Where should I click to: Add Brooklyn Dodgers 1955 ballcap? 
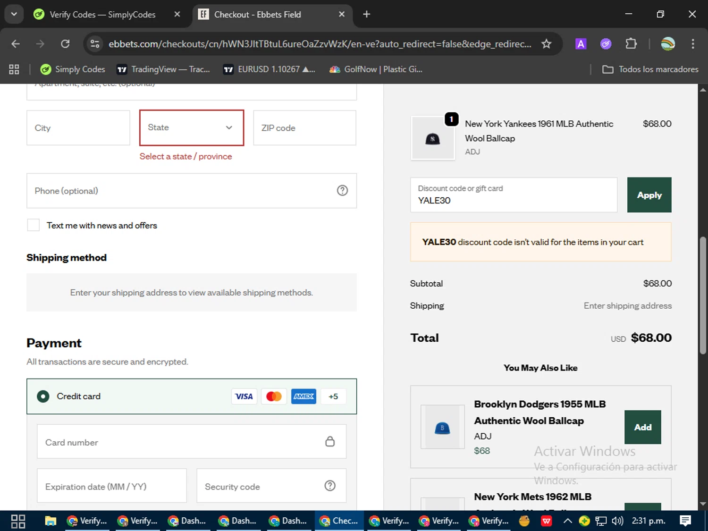(x=642, y=427)
